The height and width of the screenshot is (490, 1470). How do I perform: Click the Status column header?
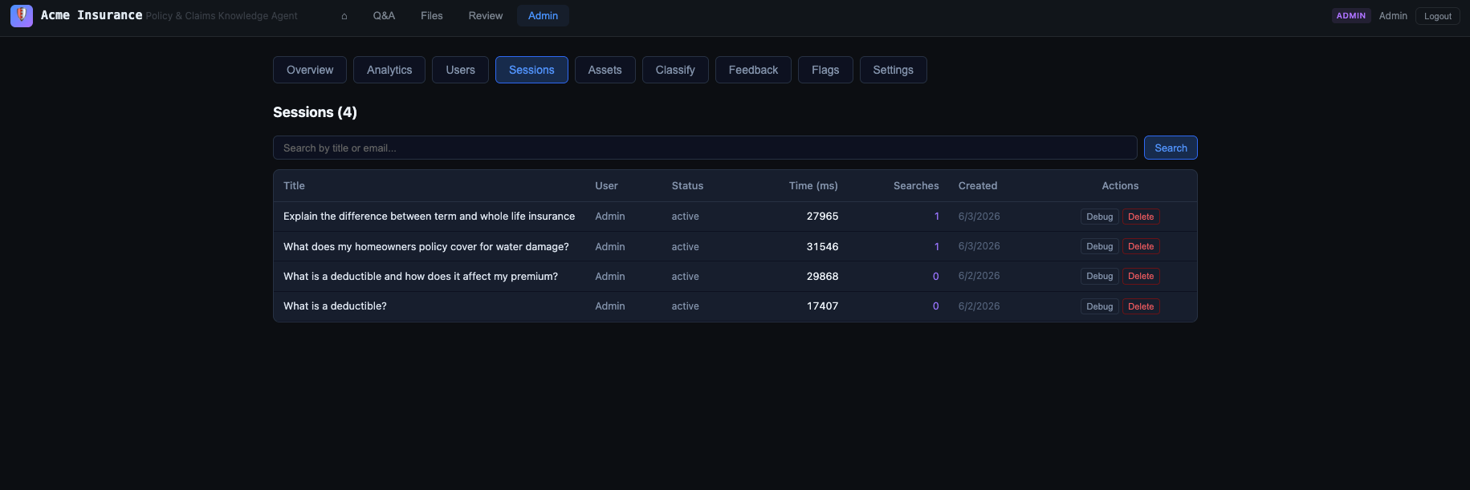click(687, 185)
